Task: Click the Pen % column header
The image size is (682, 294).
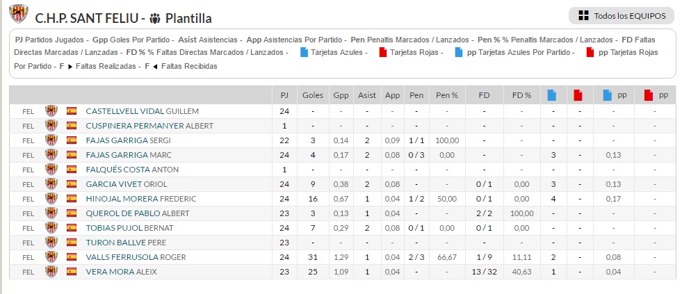Action: coord(446,95)
